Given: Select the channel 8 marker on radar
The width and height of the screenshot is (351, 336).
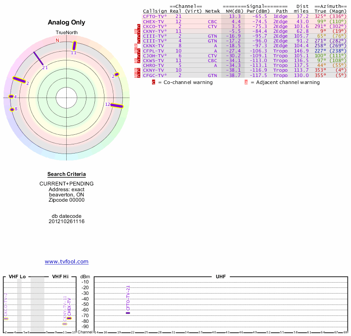Looking at the screenshot, I should point(12,109).
